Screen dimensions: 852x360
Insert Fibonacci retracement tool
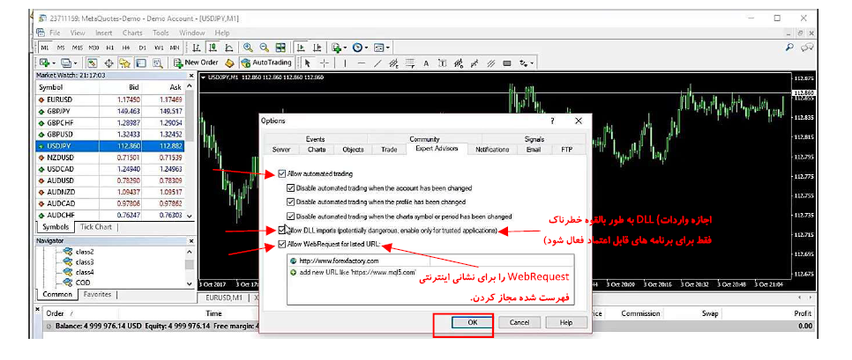pyautogui.click(x=410, y=62)
